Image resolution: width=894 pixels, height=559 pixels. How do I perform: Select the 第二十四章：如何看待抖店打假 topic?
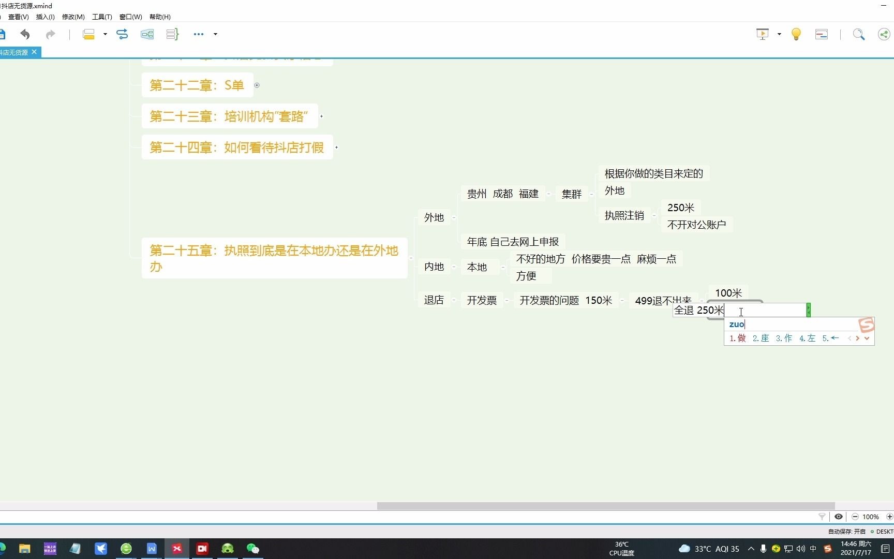[x=237, y=148]
